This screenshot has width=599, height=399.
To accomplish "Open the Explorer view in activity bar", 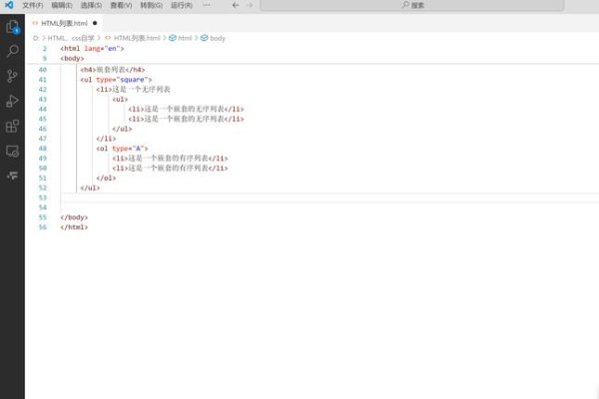I will point(12,26).
